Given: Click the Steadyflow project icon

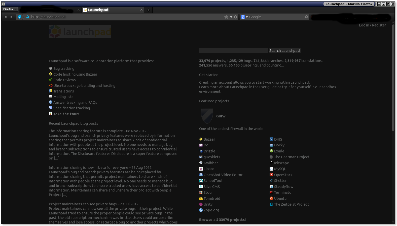Looking at the screenshot, I should [271, 186].
